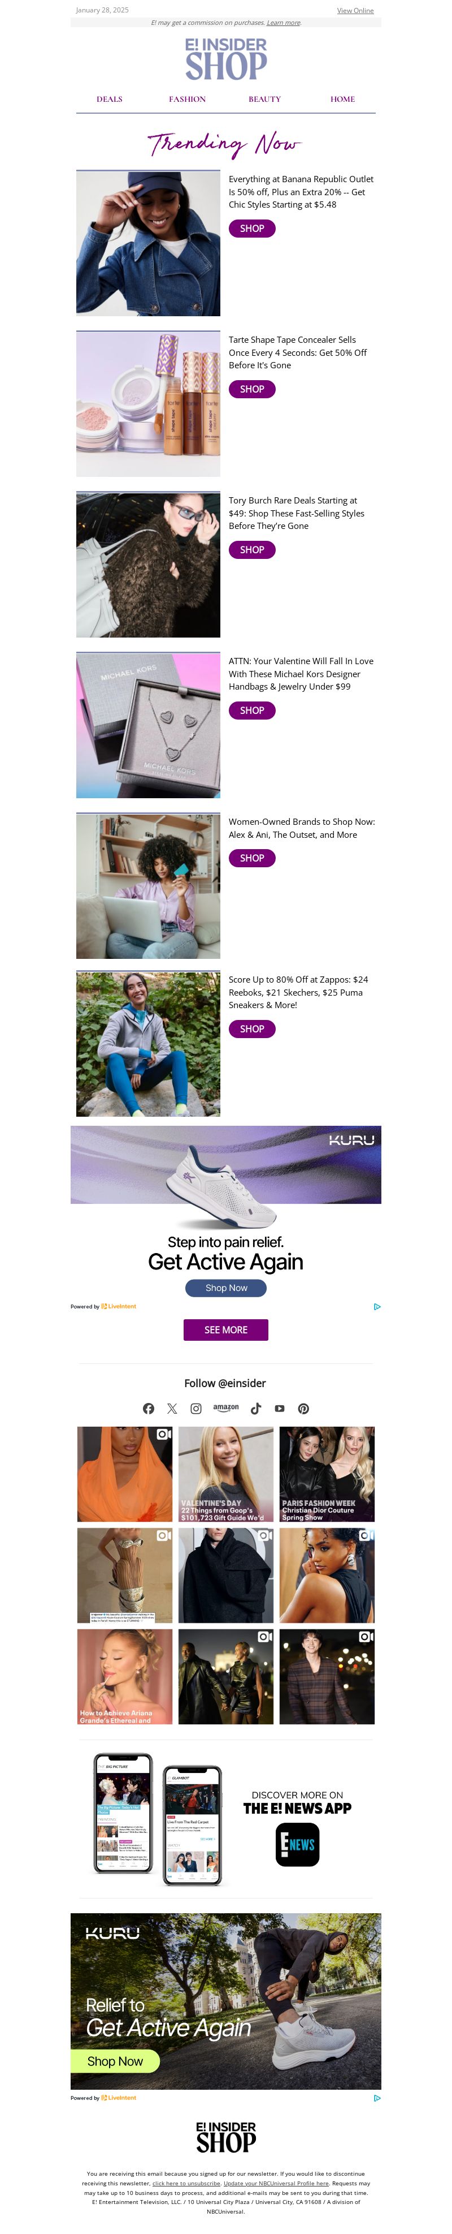Open the X (Twitter) social icon
Screen dimensions: 452x2234
click(172, 1409)
